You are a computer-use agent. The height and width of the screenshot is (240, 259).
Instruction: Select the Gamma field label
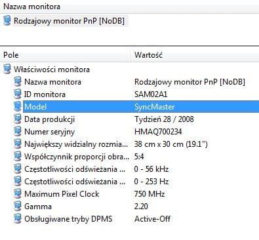38,207
